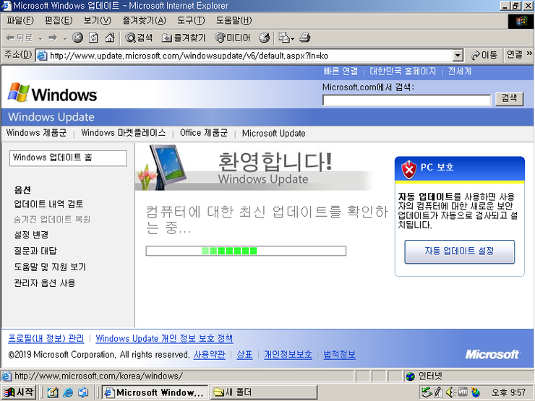This screenshot has width=535, height=401.
Task: Open 설정 변경 sidebar link
Action: pyautogui.click(x=31, y=235)
